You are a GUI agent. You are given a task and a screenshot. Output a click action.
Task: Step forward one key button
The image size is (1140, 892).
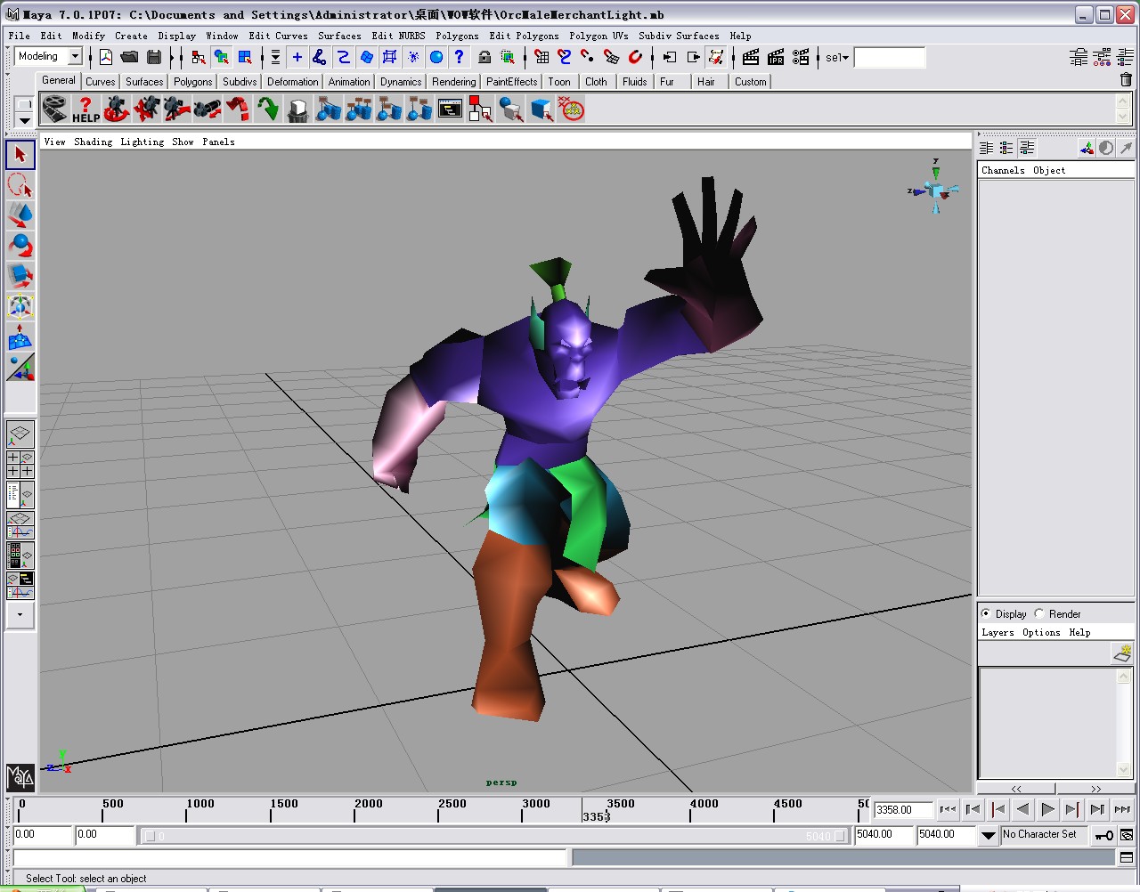click(1072, 809)
